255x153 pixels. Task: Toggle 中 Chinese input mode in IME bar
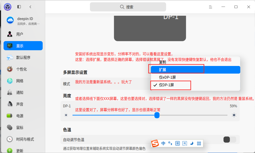163,143
